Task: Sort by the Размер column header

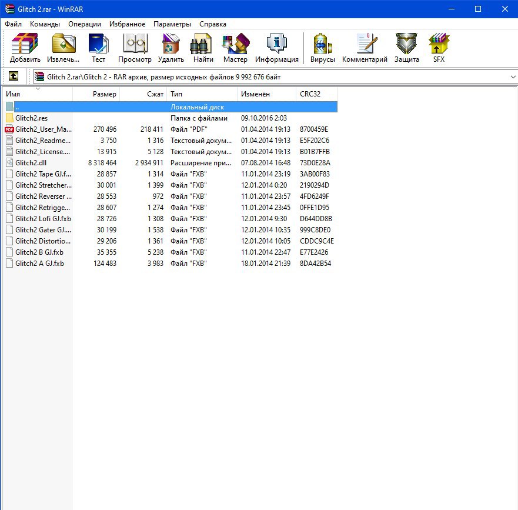Action: click(96, 94)
